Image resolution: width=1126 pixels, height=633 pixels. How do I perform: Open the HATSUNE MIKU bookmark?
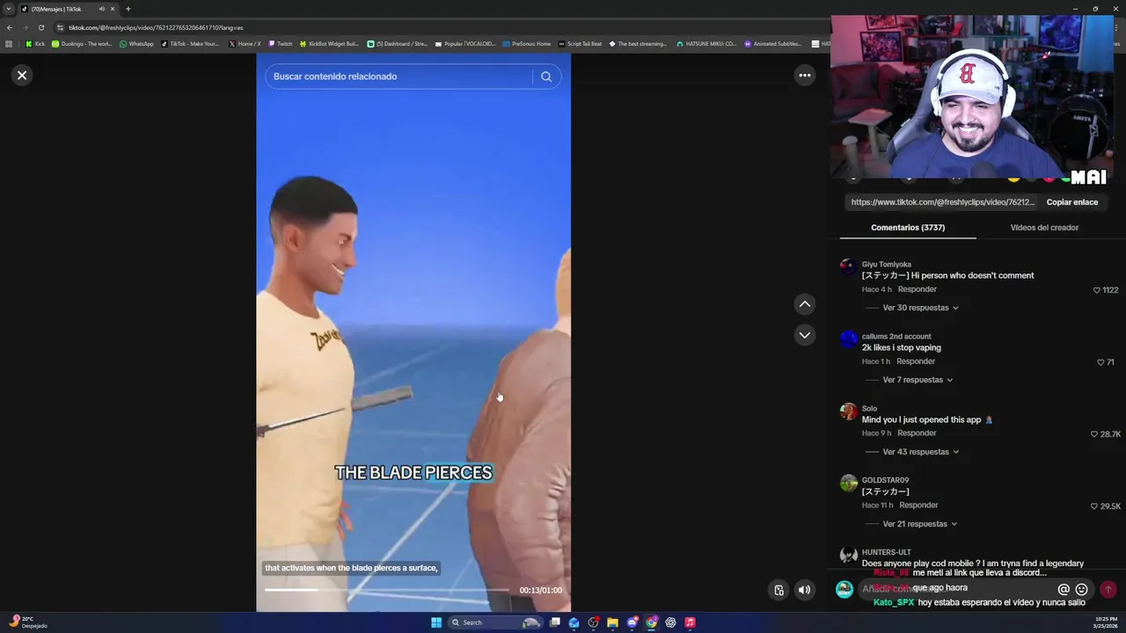(x=706, y=44)
